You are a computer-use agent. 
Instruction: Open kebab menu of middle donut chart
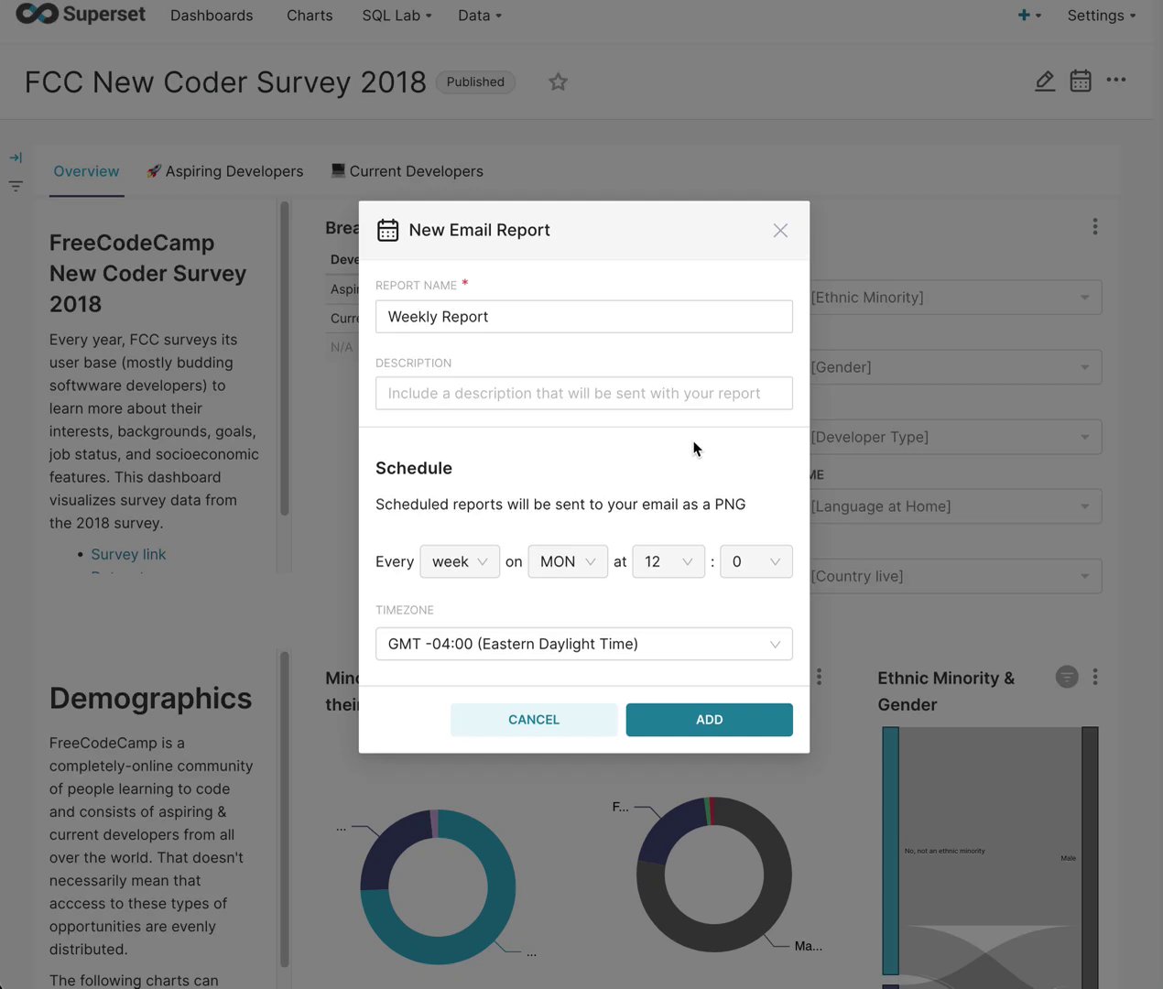coord(819,677)
